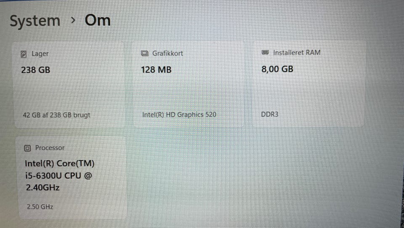Image resolution: width=404 pixels, height=228 pixels.
Task: Select the Om page heading
Action: tap(98, 20)
